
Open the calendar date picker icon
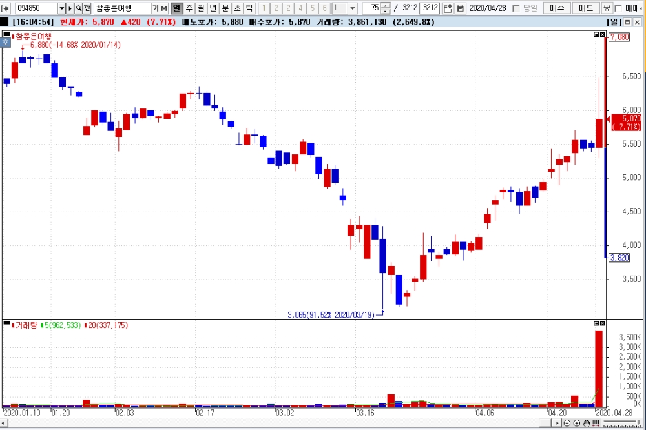pyautogui.click(x=461, y=8)
